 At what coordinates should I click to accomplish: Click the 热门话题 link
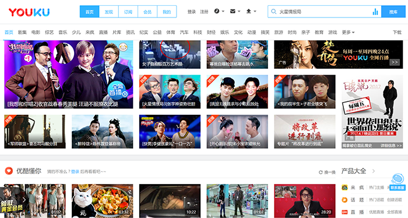377,200
